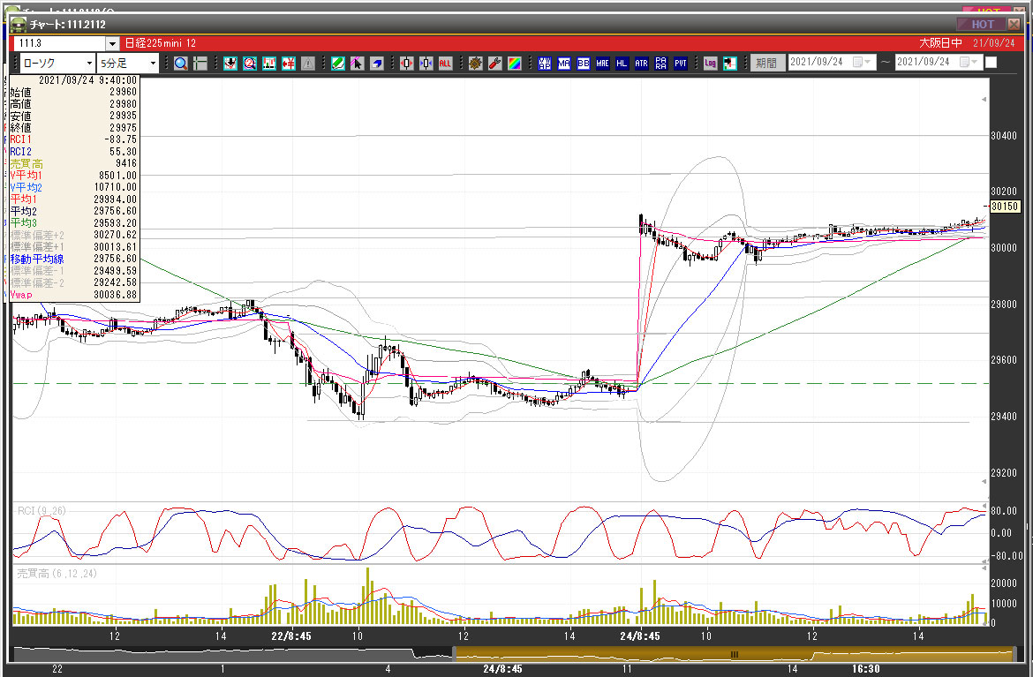Click the scroll grip in overview bar

pyautogui.click(x=735, y=655)
